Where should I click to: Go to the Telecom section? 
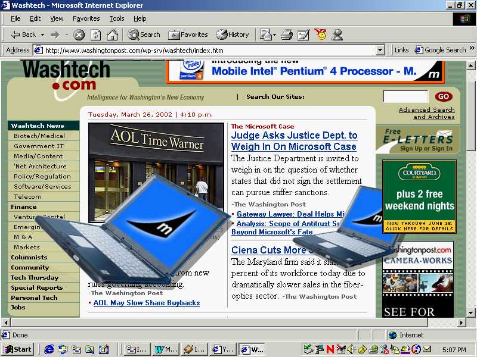(27, 197)
